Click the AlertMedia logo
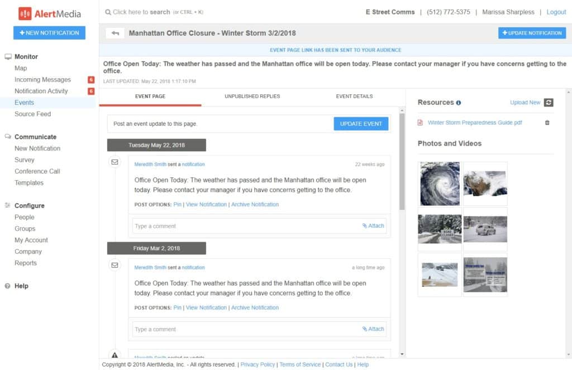The image size is (572, 370). (49, 13)
